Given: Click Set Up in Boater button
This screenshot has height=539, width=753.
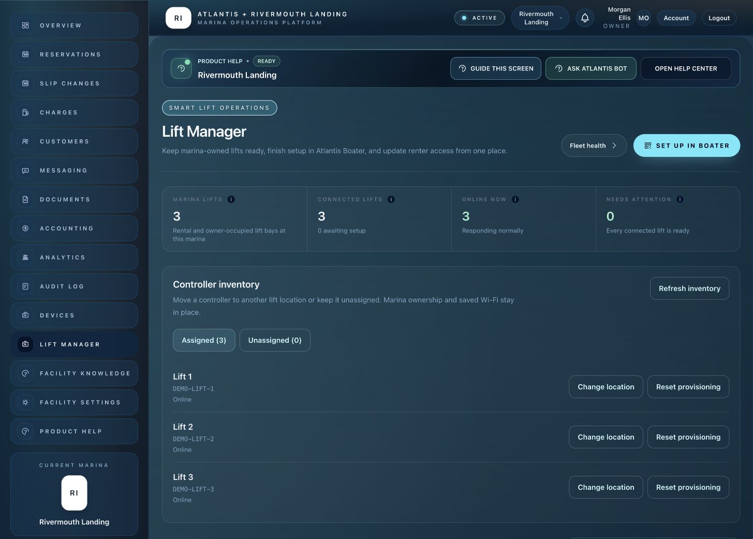Looking at the screenshot, I should pos(687,145).
